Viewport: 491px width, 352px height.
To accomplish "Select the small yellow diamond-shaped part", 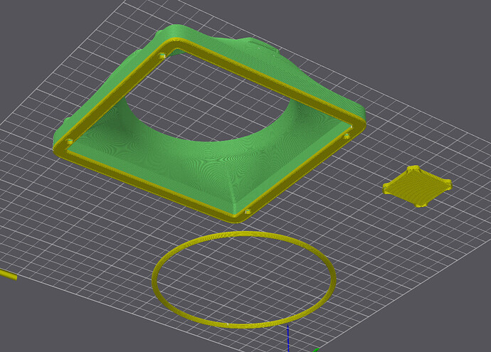I will (x=418, y=186).
